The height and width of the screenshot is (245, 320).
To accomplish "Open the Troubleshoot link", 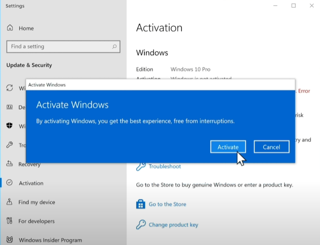I will pyautogui.click(x=165, y=167).
